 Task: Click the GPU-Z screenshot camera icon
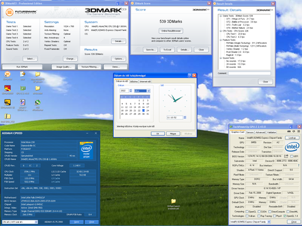(x=289, y=131)
